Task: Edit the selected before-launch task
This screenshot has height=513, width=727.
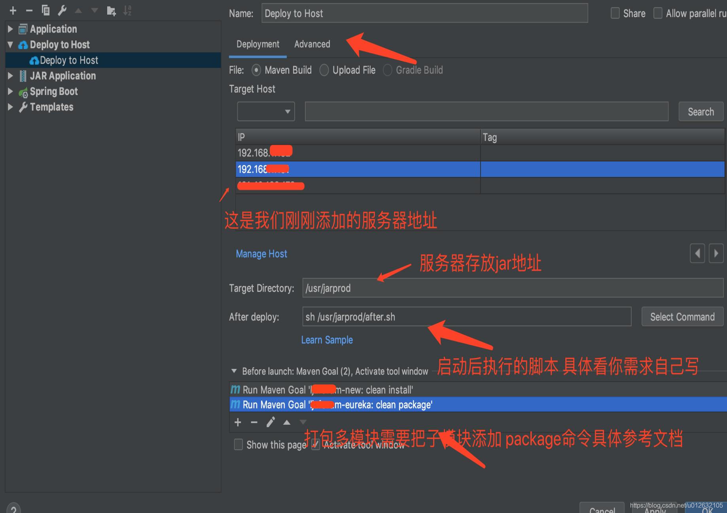Action: 271,422
